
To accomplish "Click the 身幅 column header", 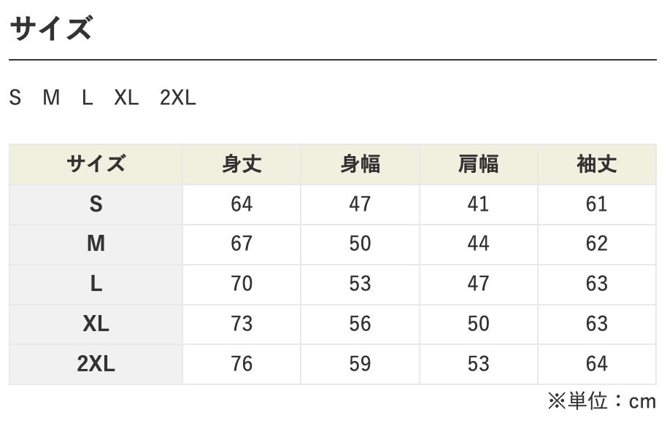I will [x=360, y=164].
